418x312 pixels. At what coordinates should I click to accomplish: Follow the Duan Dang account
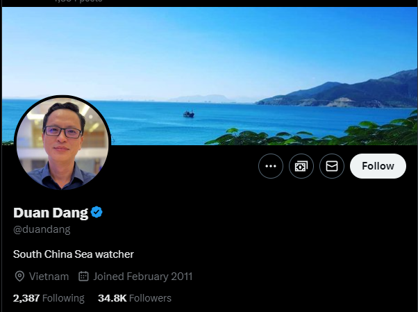pyautogui.click(x=378, y=166)
